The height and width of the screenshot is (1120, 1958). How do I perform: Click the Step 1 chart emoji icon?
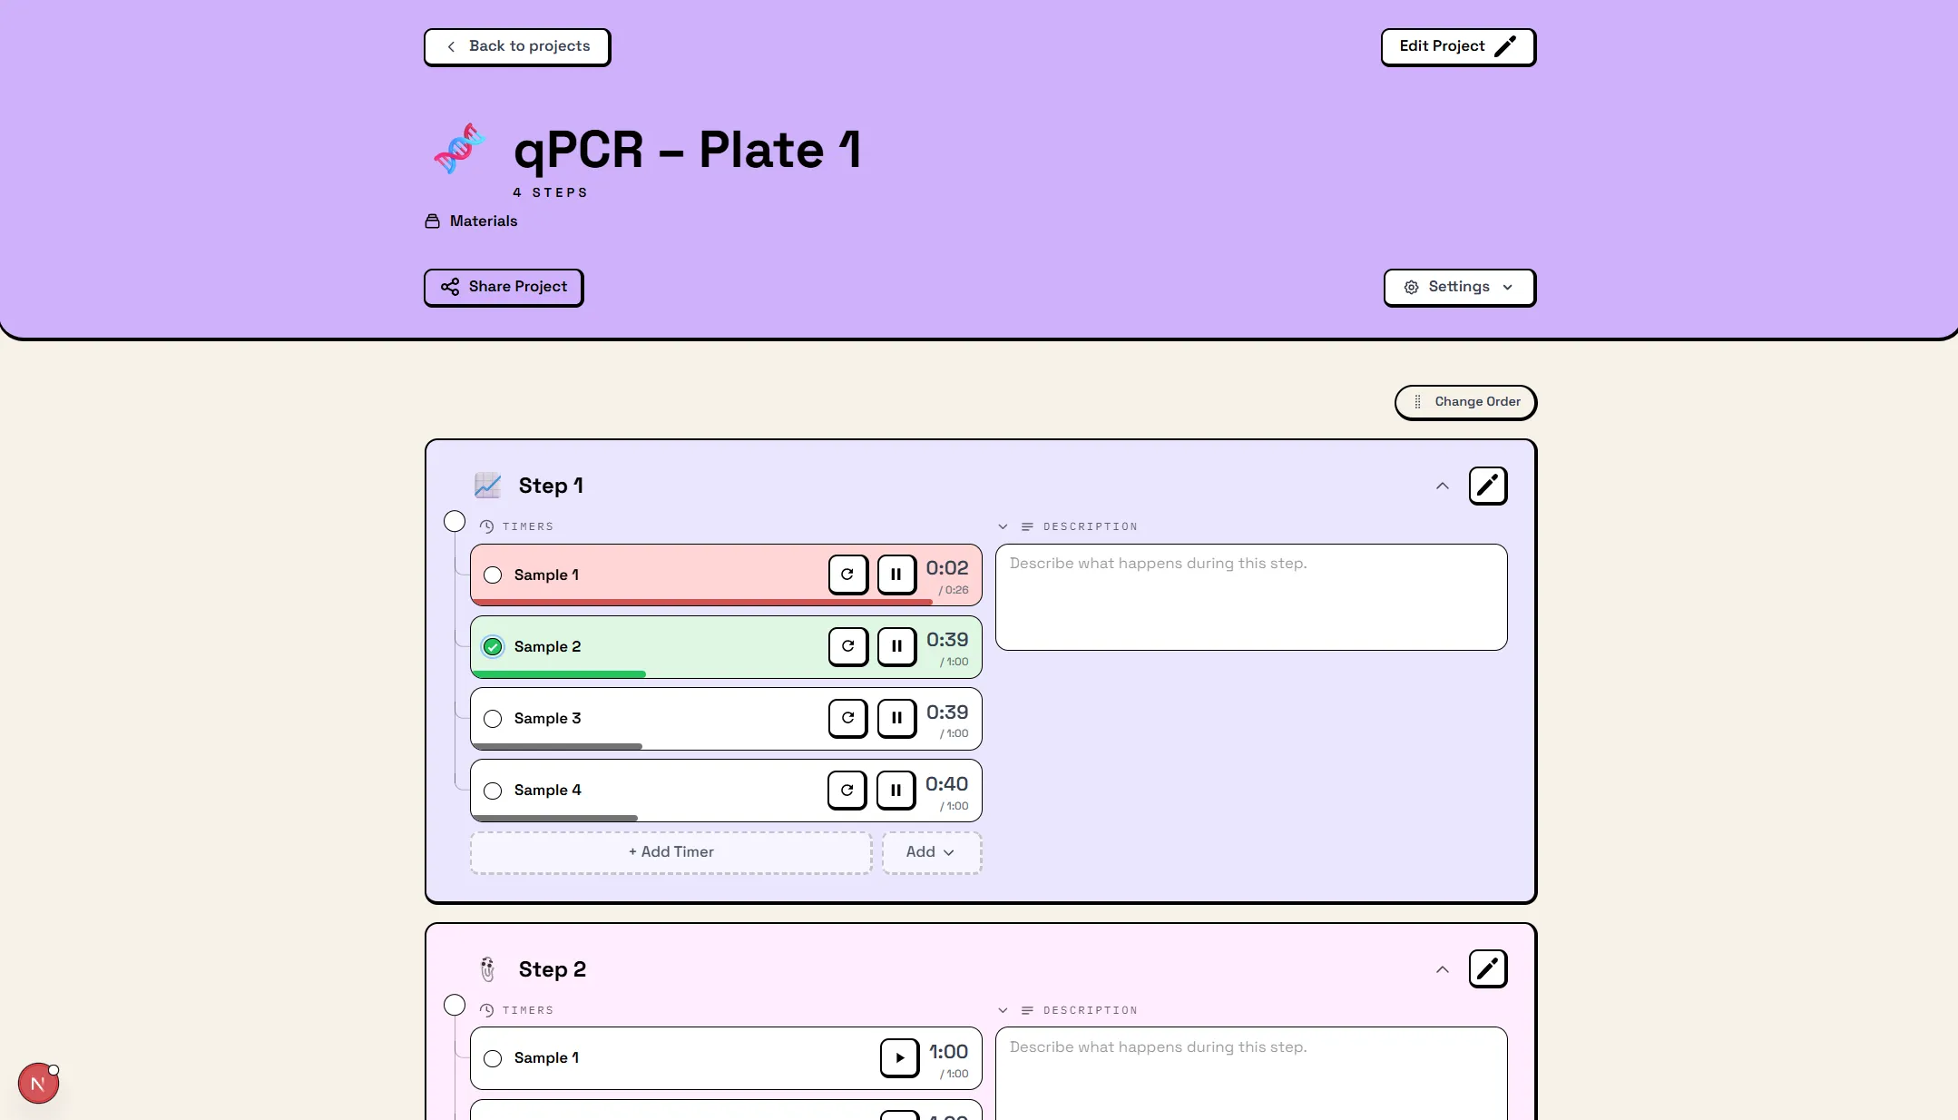click(487, 486)
